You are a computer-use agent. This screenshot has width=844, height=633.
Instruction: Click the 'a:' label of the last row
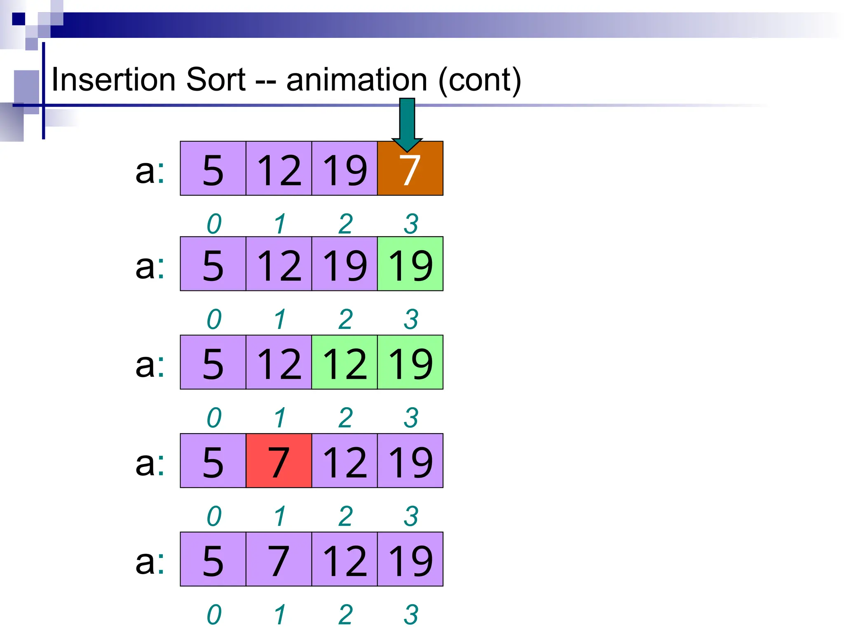coord(150,560)
